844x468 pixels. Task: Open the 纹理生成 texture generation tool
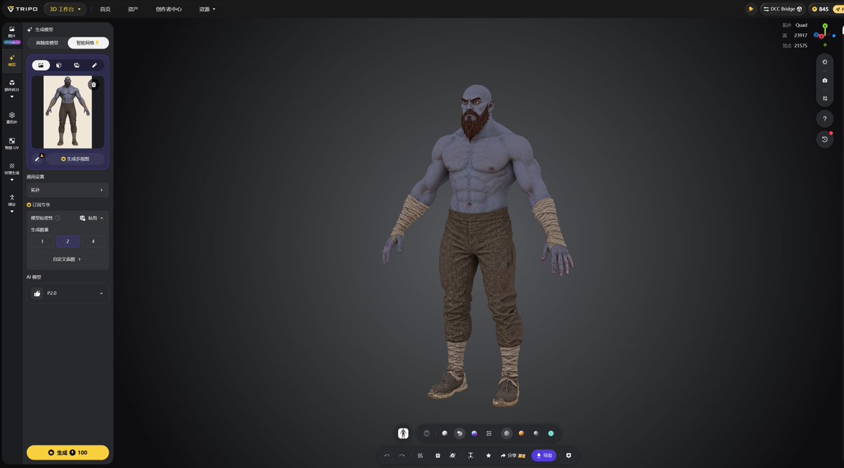click(x=12, y=168)
